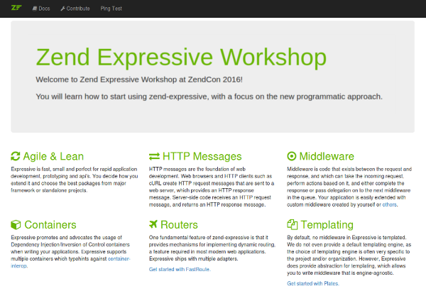The image size is (426, 296).
Task: Click the arrows icon beside HTTP Messages
Action: tap(154, 156)
